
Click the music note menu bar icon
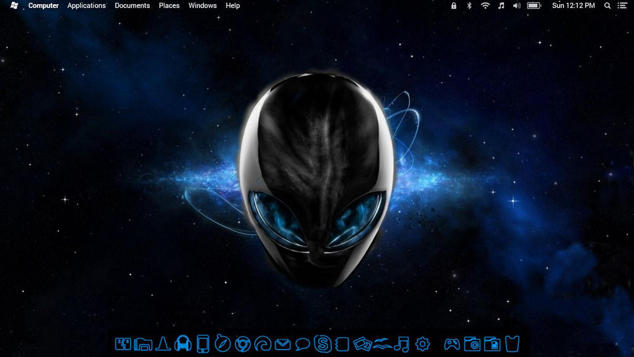point(501,6)
